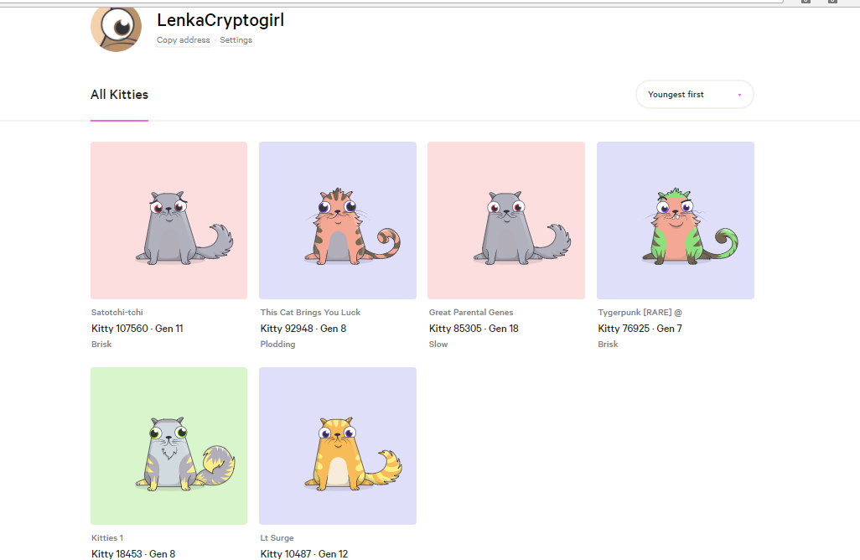860x560 pixels.
Task: Click Kitty 10487 · Gen 12 title
Action: 304,553
